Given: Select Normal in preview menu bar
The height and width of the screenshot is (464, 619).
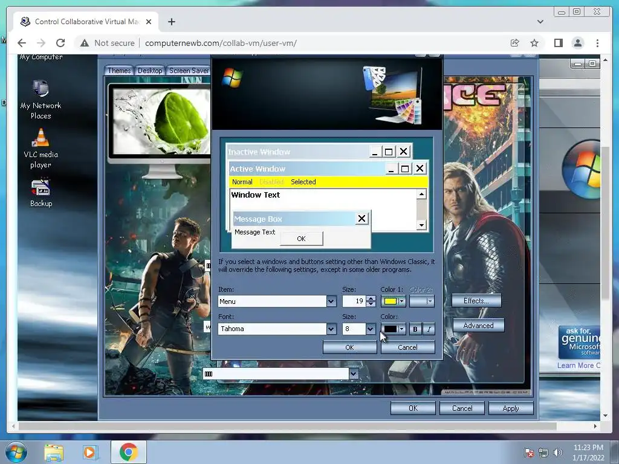Looking at the screenshot, I should (x=242, y=182).
